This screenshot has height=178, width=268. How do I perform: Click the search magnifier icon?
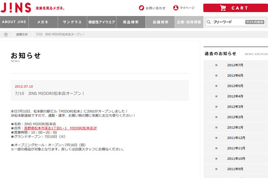tap(208, 22)
